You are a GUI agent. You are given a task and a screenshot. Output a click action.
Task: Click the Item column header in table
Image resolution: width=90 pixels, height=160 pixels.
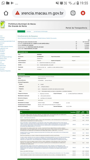pyautogui.click(x=45, y=112)
